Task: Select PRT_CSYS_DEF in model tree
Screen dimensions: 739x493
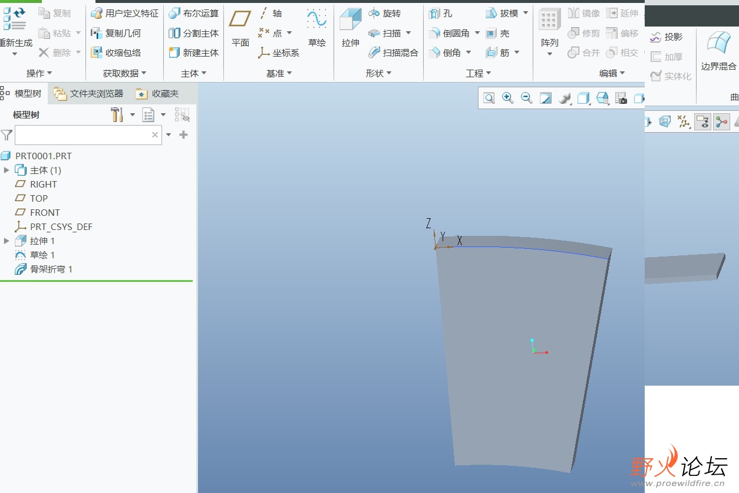Action: click(x=54, y=227)
